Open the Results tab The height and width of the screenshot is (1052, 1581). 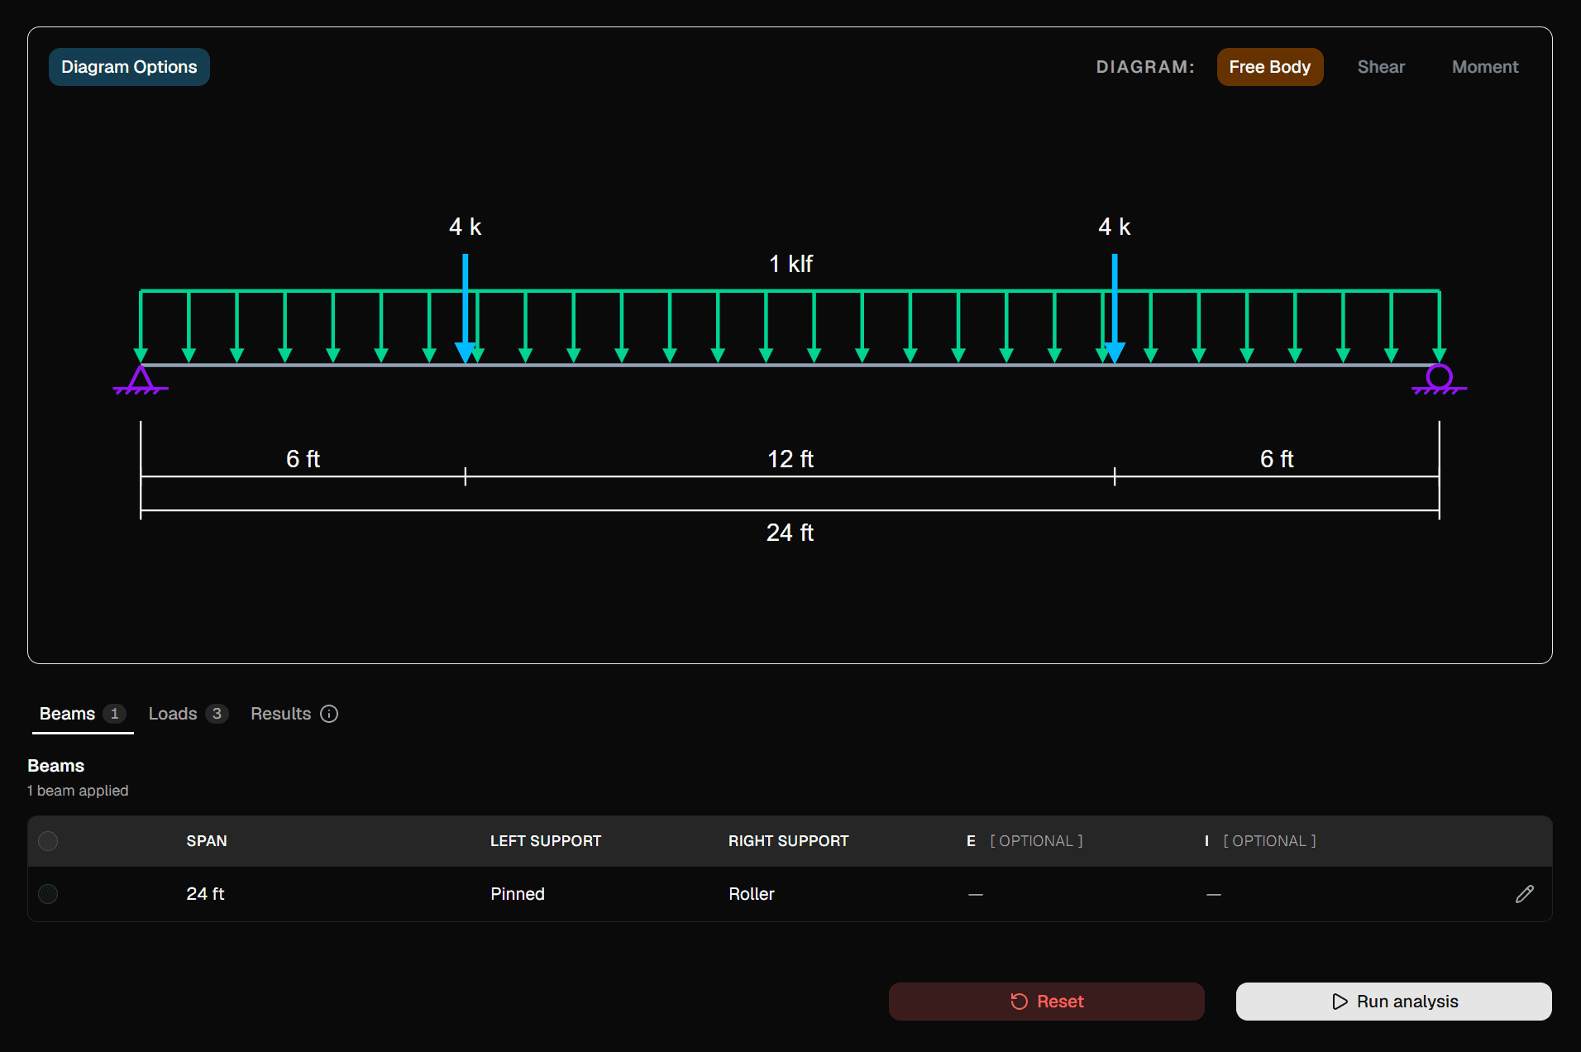[294, 714]
